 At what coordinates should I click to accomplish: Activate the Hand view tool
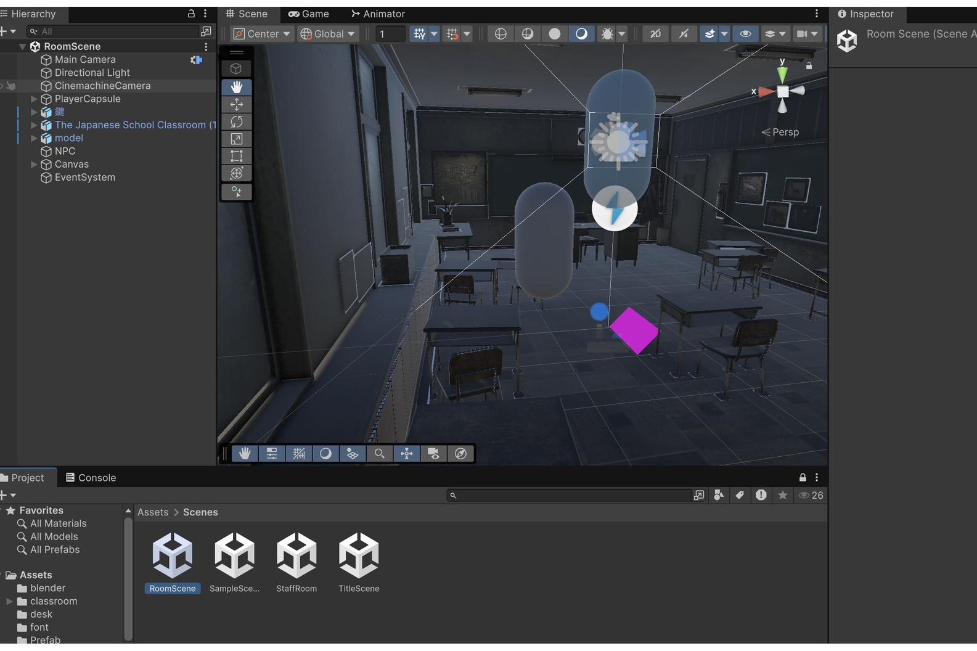tap(237, 88)
